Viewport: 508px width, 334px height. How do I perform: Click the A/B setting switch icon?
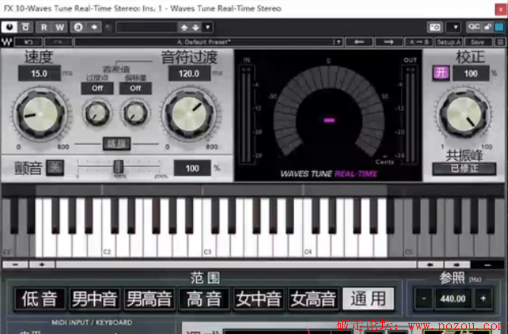(78, 27)
